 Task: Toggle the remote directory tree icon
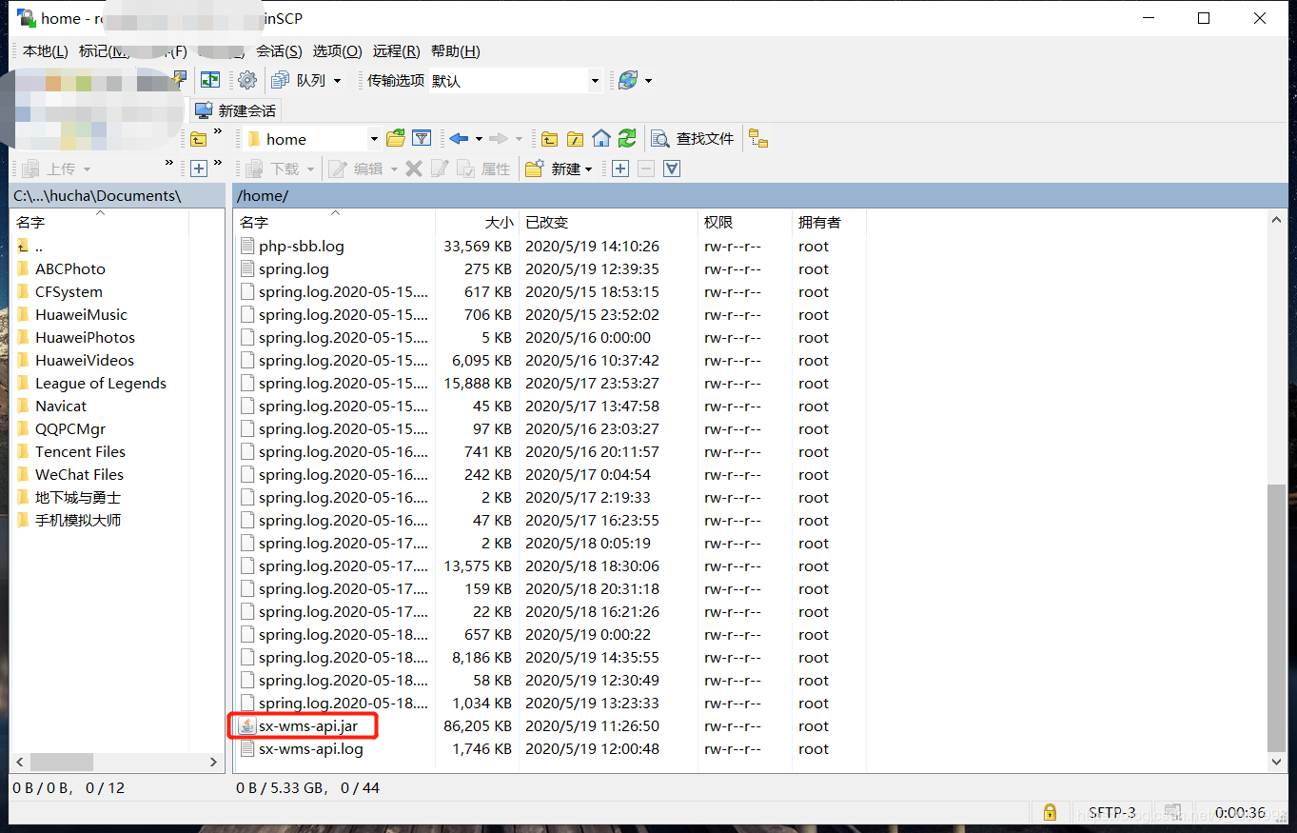758,139
